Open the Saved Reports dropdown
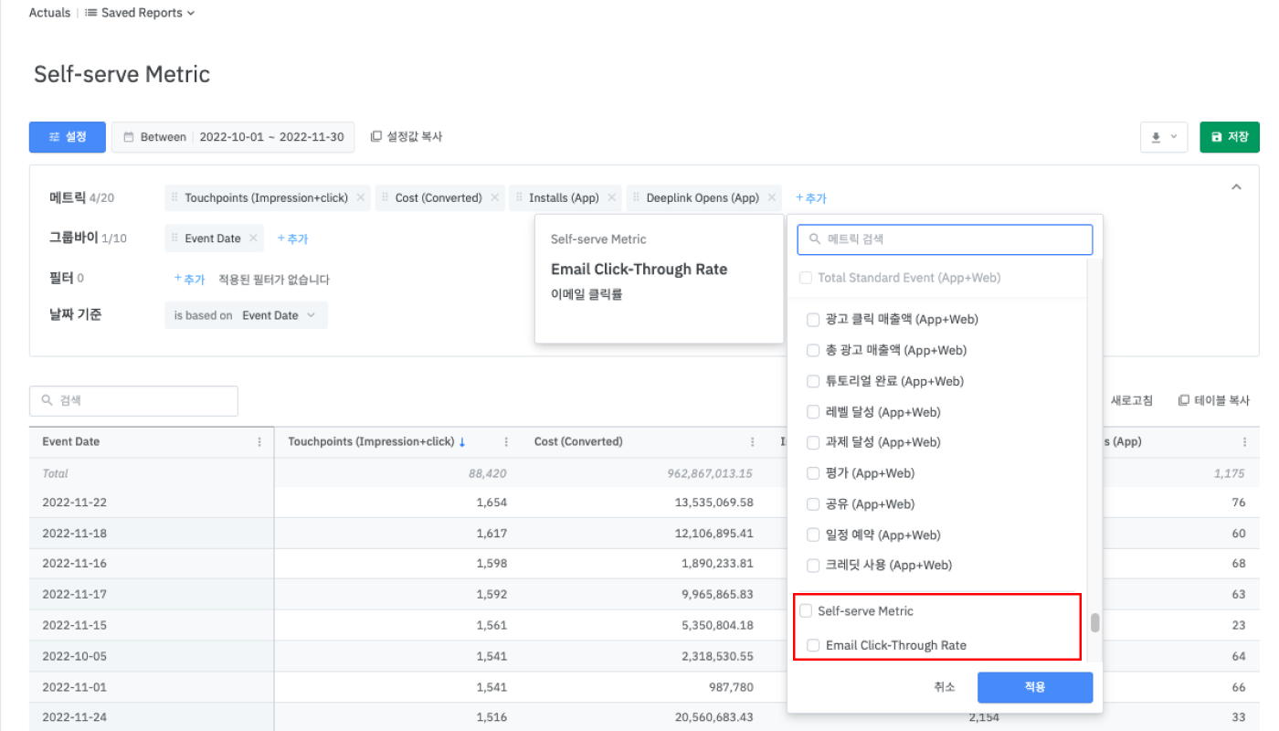This screenshot has height=731, width=1279. click(140, 13)
